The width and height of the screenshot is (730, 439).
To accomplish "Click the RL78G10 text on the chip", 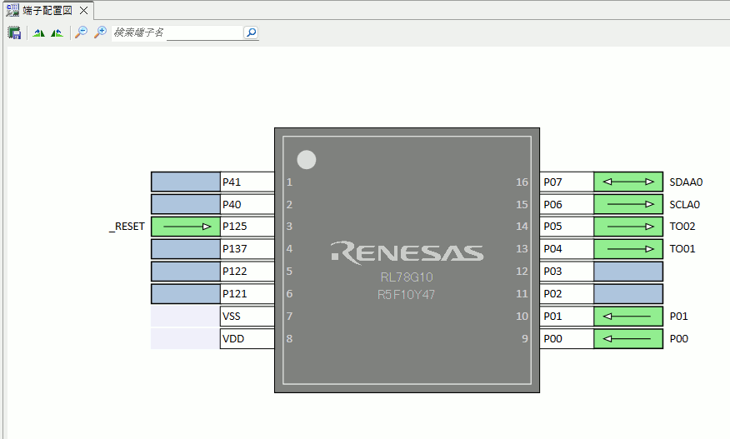I will pyautogui.click(x=407, y=277).
